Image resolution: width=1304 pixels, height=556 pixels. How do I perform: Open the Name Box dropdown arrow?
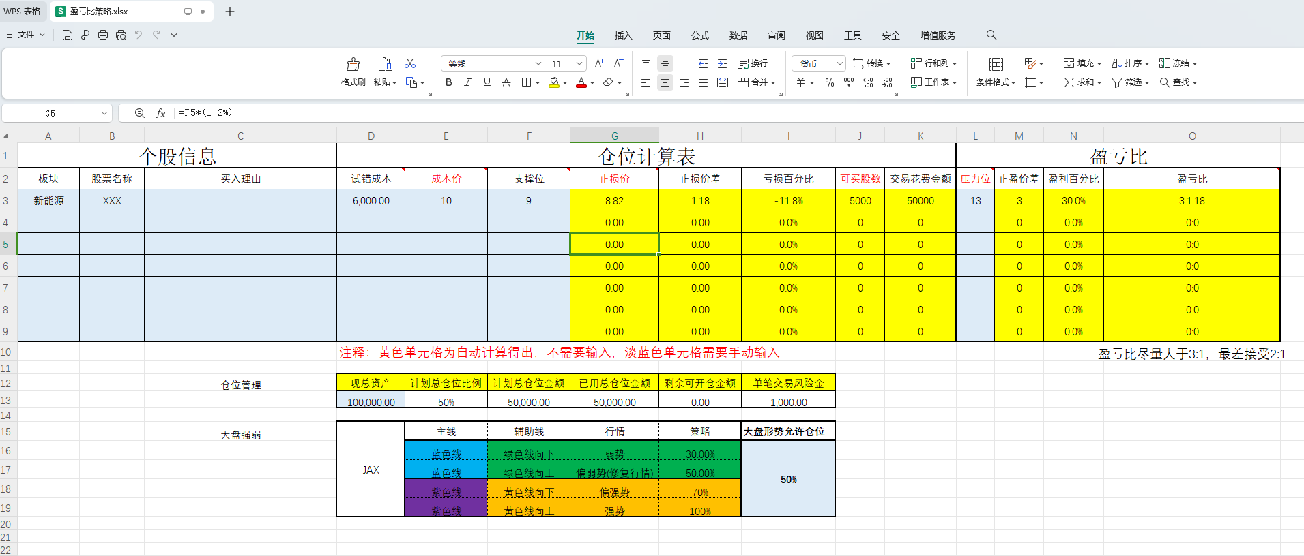(104, 113)
